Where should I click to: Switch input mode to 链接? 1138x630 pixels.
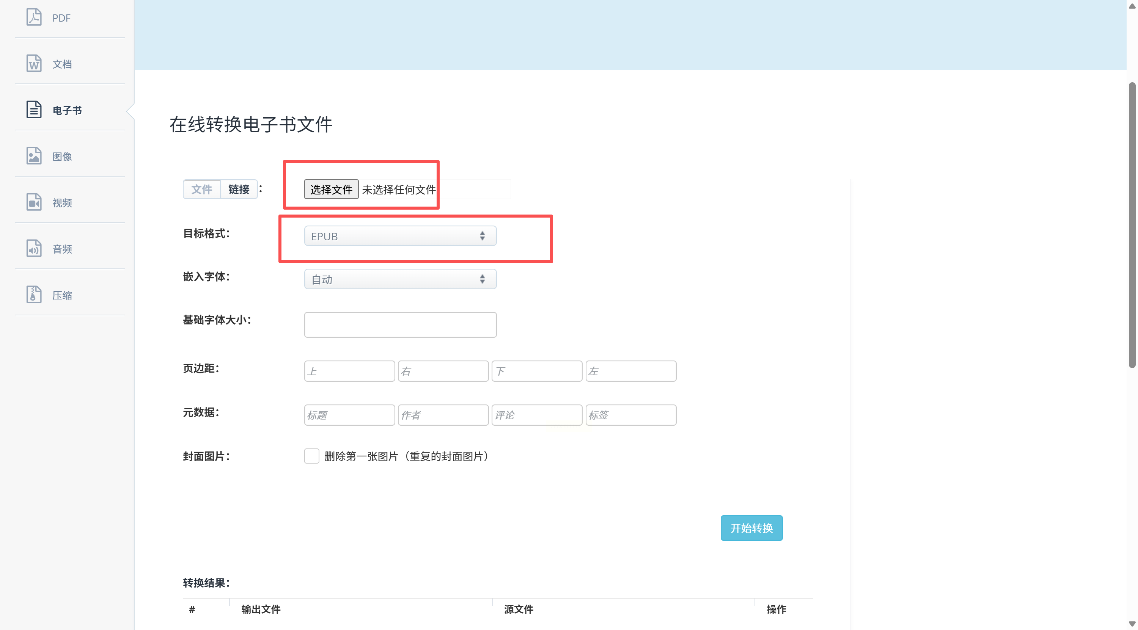239,190
